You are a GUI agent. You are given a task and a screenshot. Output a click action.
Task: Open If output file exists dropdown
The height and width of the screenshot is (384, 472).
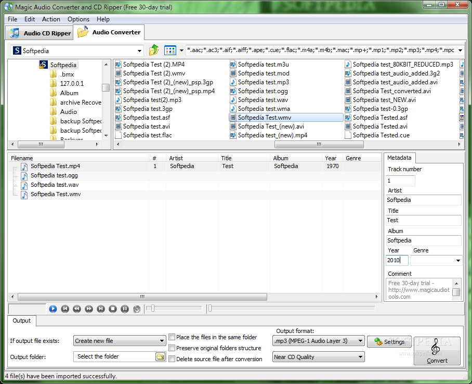click(120, 341)
